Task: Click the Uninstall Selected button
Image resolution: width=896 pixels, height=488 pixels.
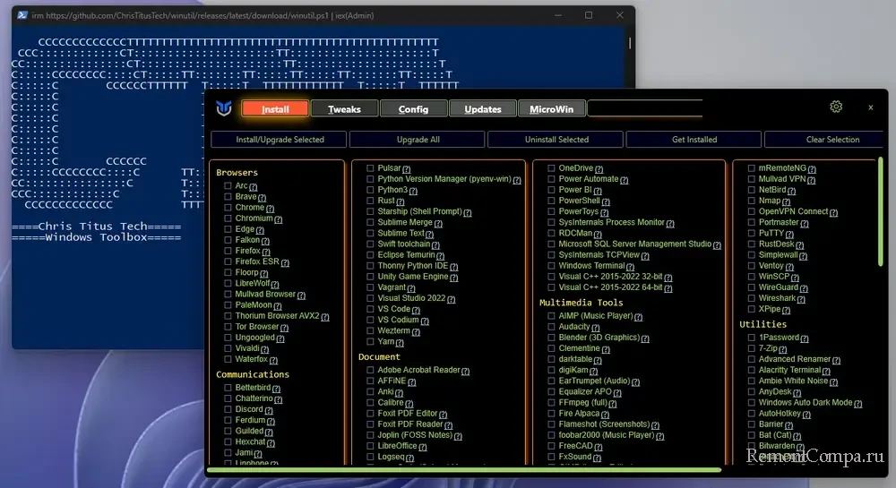Action: pos(556,140)
